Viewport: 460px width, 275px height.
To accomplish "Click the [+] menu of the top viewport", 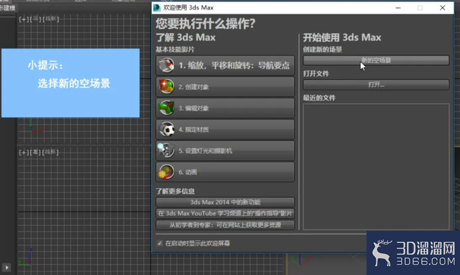I will point(23,19).
